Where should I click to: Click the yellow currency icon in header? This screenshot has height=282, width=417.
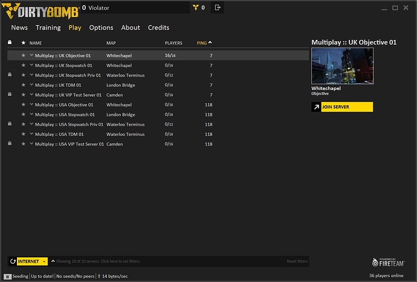(x=195, y=8)
